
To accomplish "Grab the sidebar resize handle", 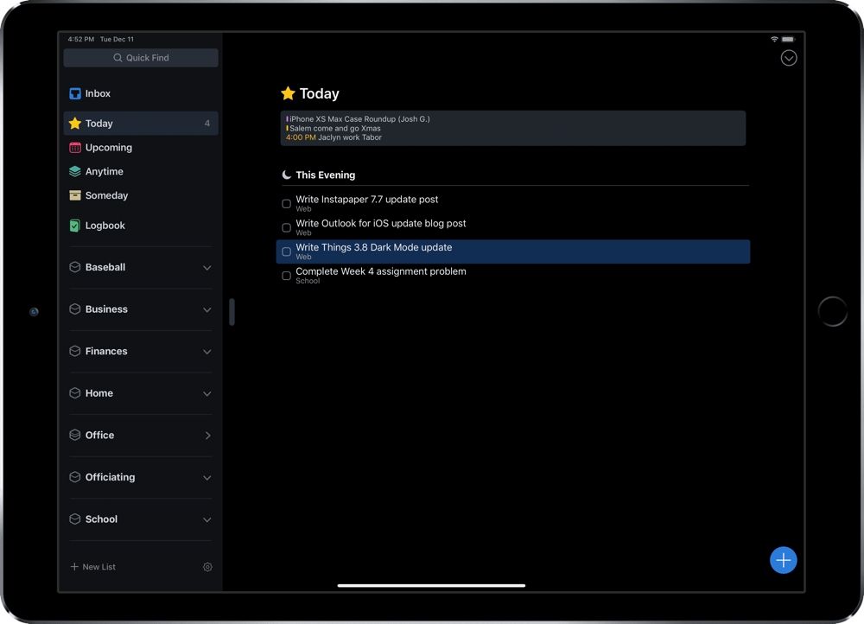I will [x=232, y=312].
